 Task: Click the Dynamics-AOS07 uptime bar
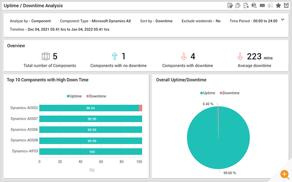click(x=91, y=119)
